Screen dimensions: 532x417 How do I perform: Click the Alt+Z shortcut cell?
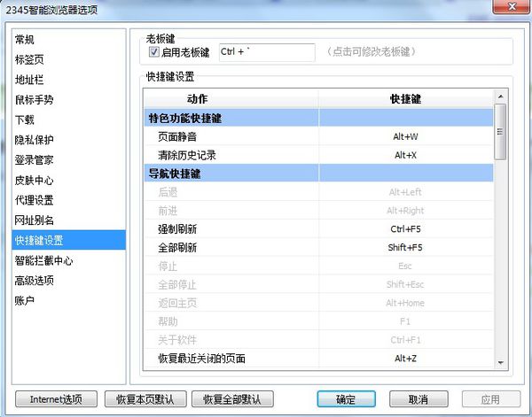(406, 359)
